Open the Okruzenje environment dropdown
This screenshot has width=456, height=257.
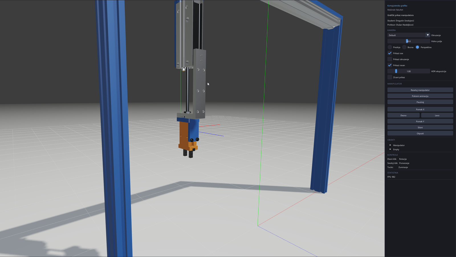click(x=408, y=35)
